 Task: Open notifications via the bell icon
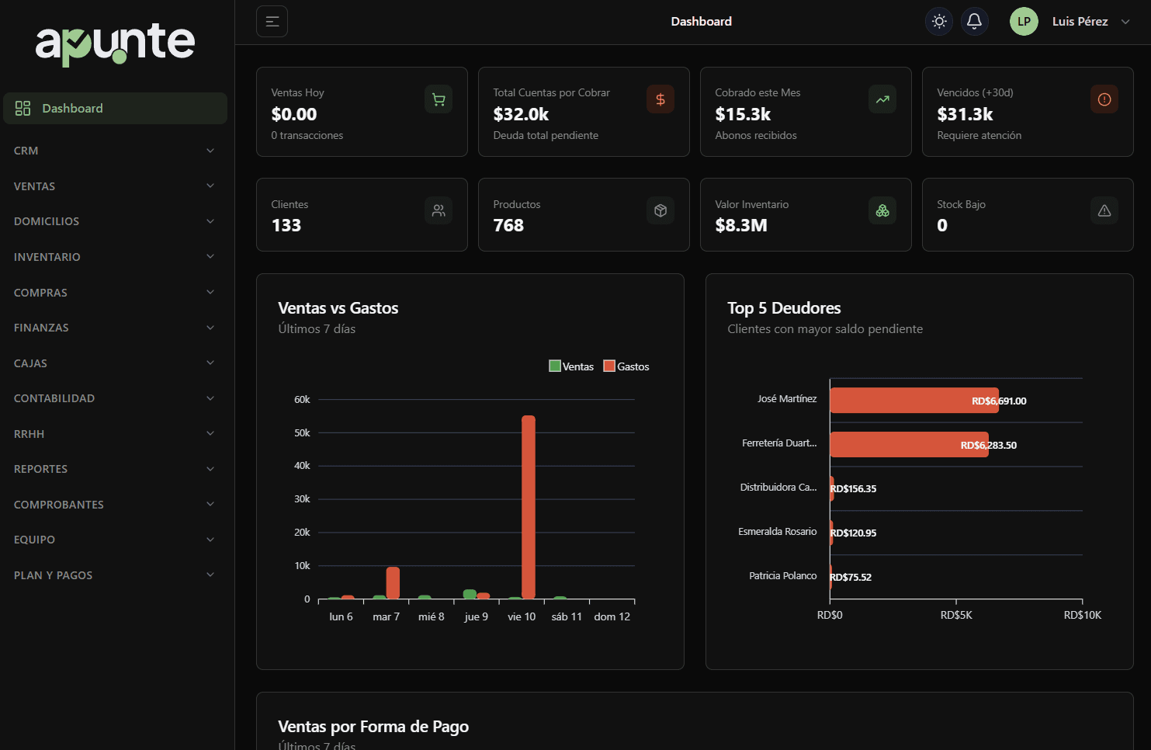pyautogui.click(x=974, y=21)
